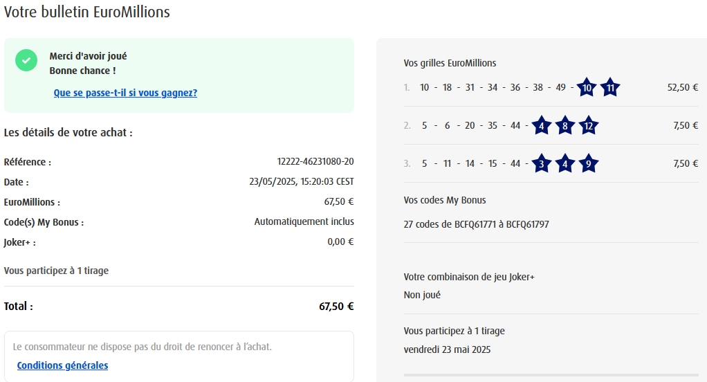Click star number 8 in grid 2
This screenshot has height=382, width=707.
pos(565,126)
